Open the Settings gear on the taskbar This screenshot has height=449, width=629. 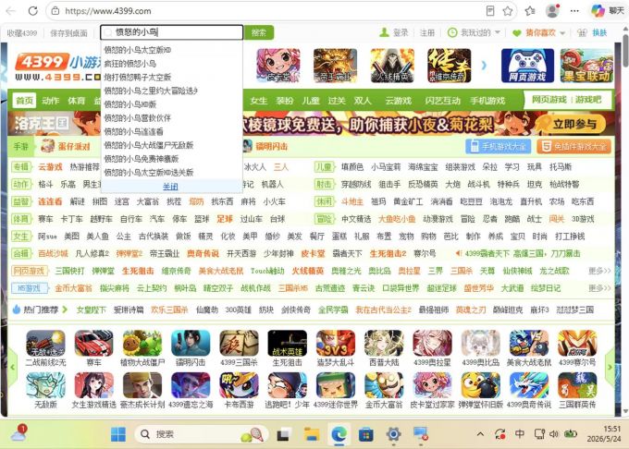tap(393, 434)
